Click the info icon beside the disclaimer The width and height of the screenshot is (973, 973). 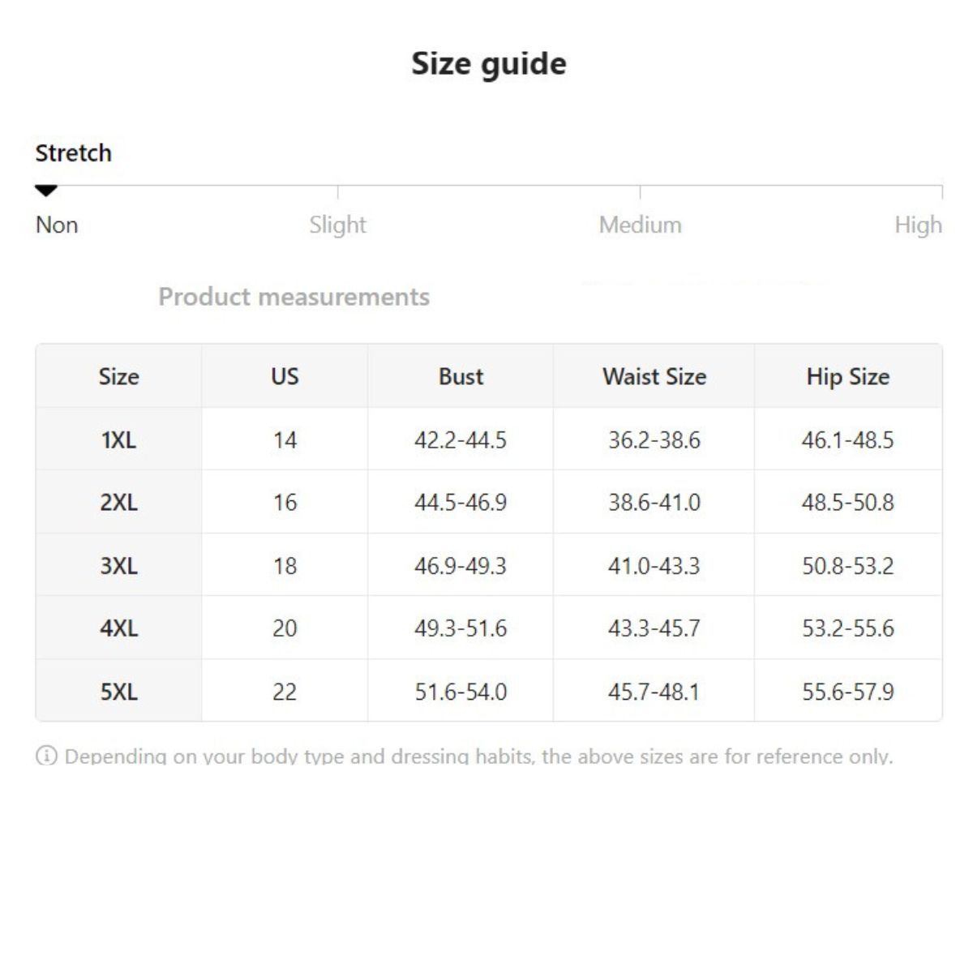click(x=46, y=756)
